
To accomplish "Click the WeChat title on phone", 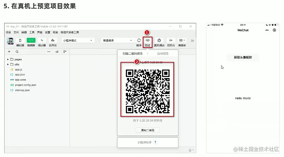I will 243,30.
